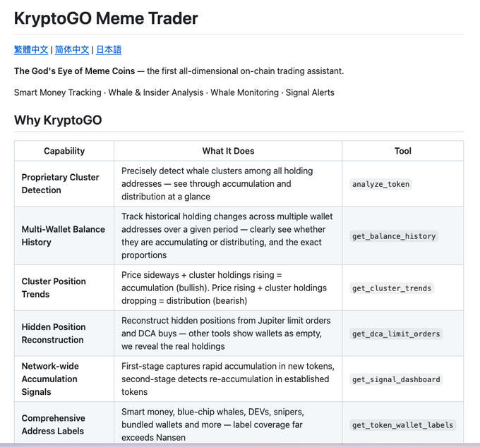Click the Why KryptoGO section heading
Viewport: 480px width, 447px height.
[x=58, y=120]
